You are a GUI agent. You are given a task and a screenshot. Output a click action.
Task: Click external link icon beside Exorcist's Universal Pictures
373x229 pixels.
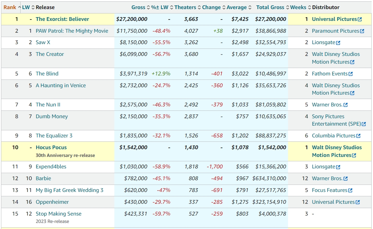pos(360,20)
